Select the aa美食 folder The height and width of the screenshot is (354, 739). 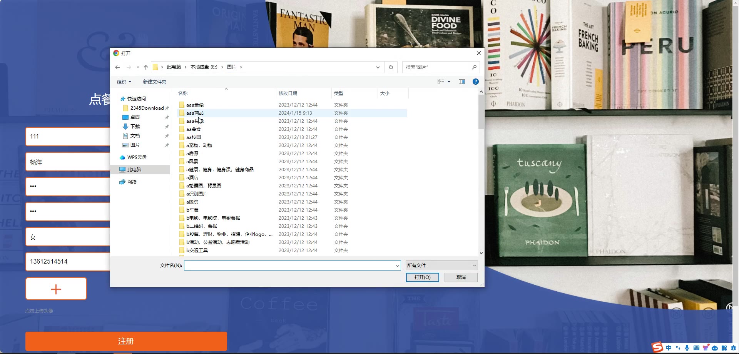coord(292,129)
